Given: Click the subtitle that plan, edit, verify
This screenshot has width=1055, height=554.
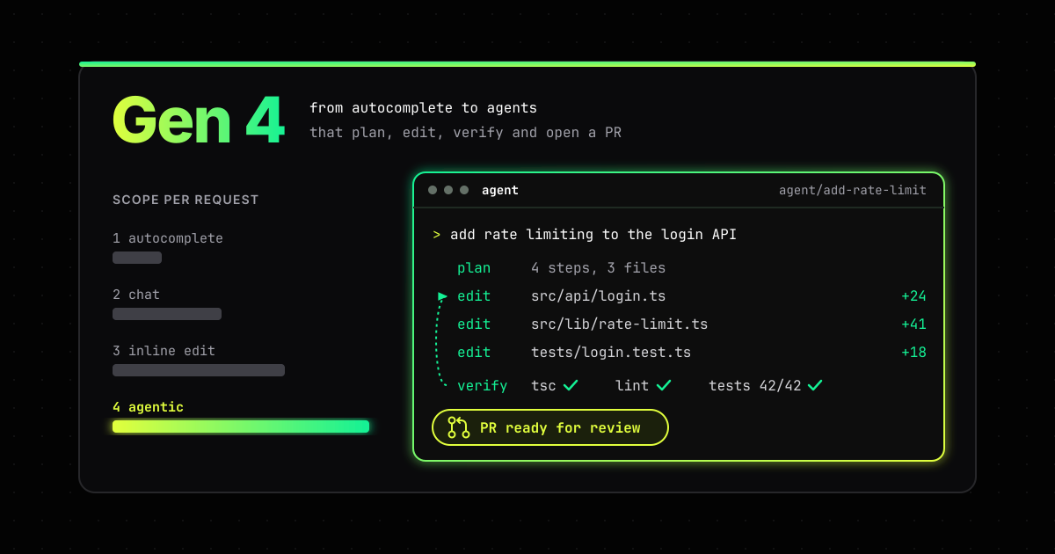Looking at the screenshot, I should (x=465, y=133).
